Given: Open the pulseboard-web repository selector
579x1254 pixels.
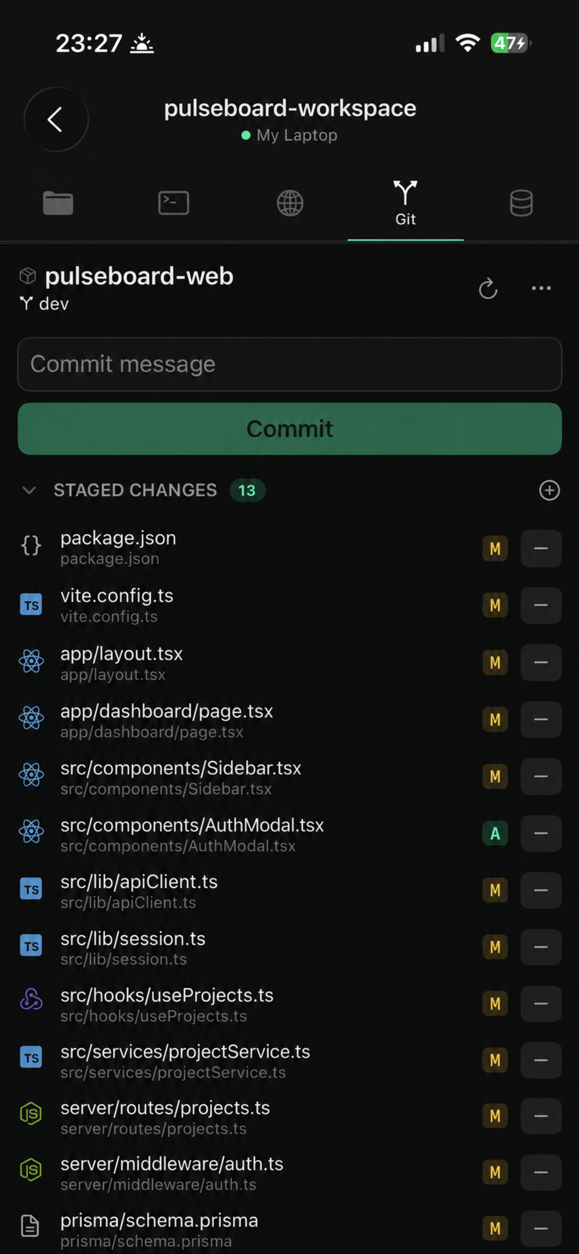Looking at the screenshot, I should coord(126,276).
